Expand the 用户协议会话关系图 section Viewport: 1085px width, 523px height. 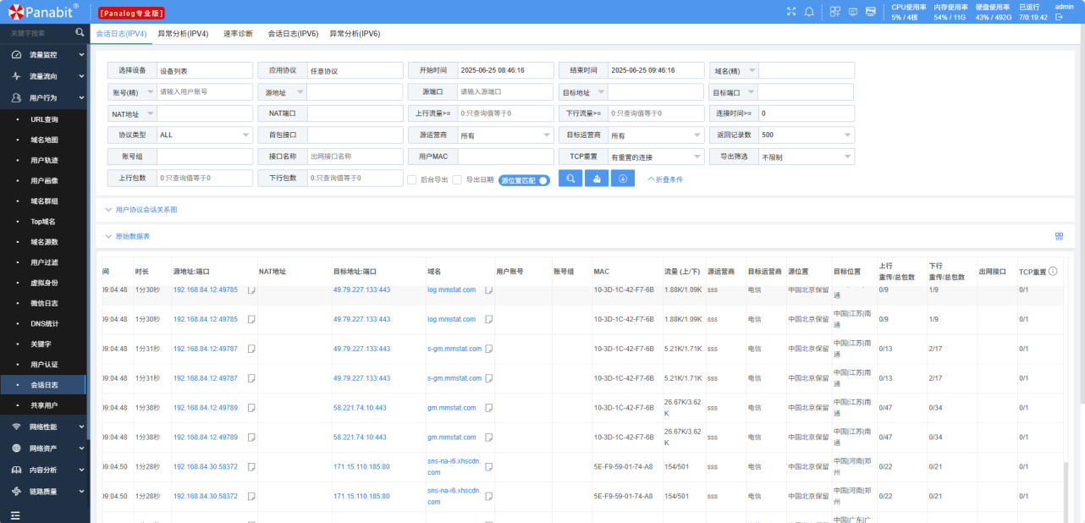[141, 210]
